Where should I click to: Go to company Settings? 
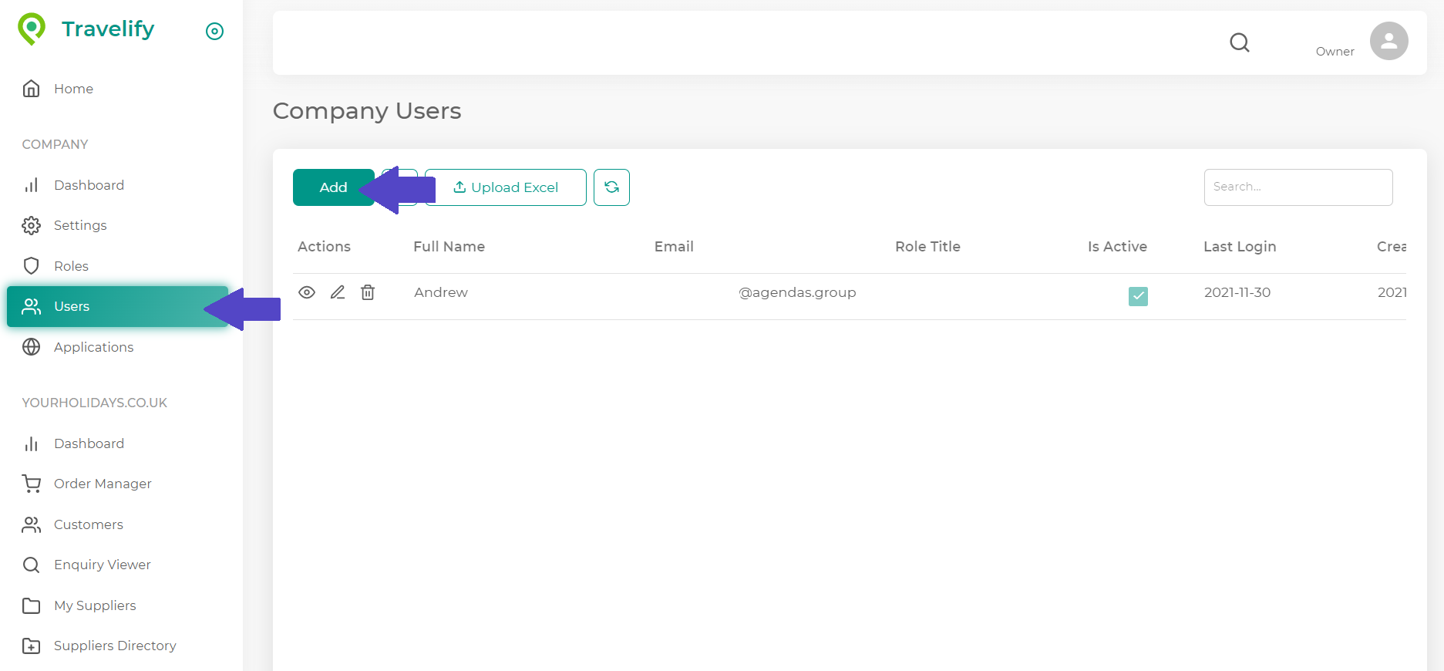tap(80, 225)
